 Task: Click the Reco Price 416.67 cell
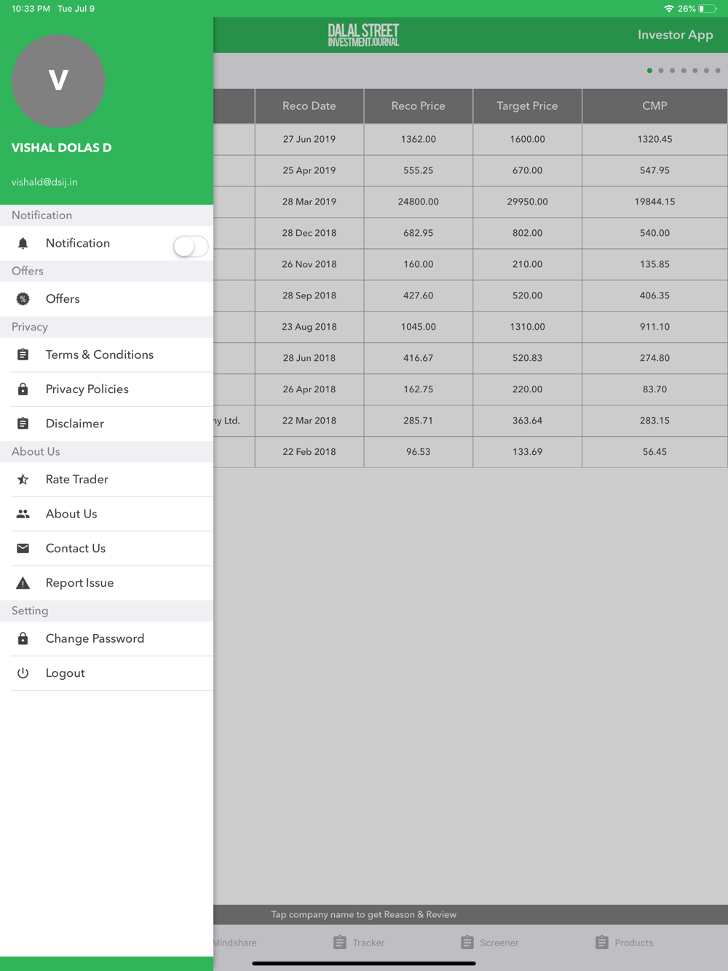(419, 358)
